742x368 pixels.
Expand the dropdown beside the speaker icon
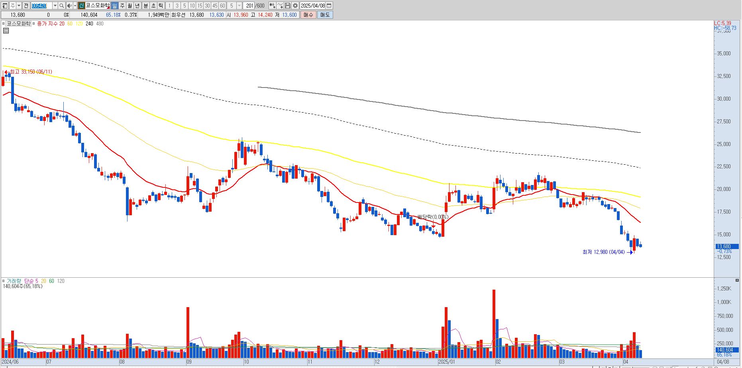pos(75,6)
